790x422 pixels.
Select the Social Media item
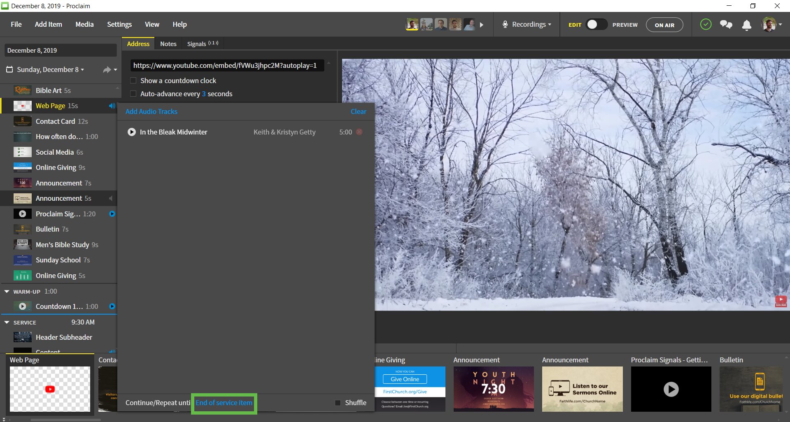coord(59,152)
